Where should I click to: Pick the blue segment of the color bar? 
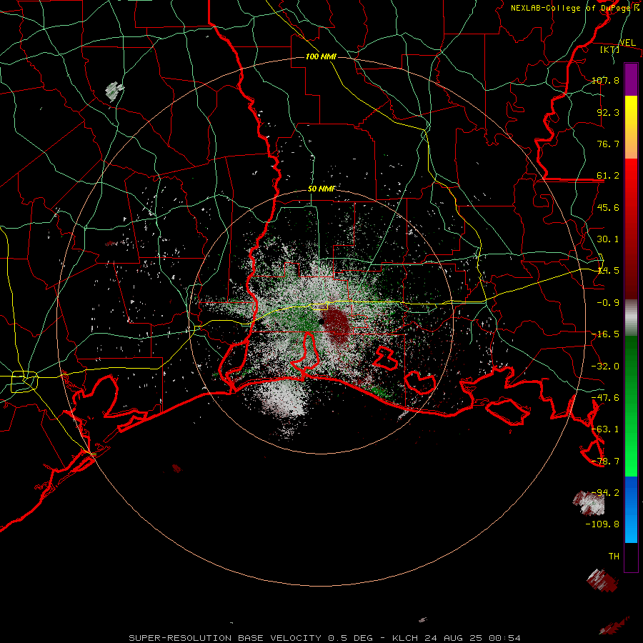631,509
